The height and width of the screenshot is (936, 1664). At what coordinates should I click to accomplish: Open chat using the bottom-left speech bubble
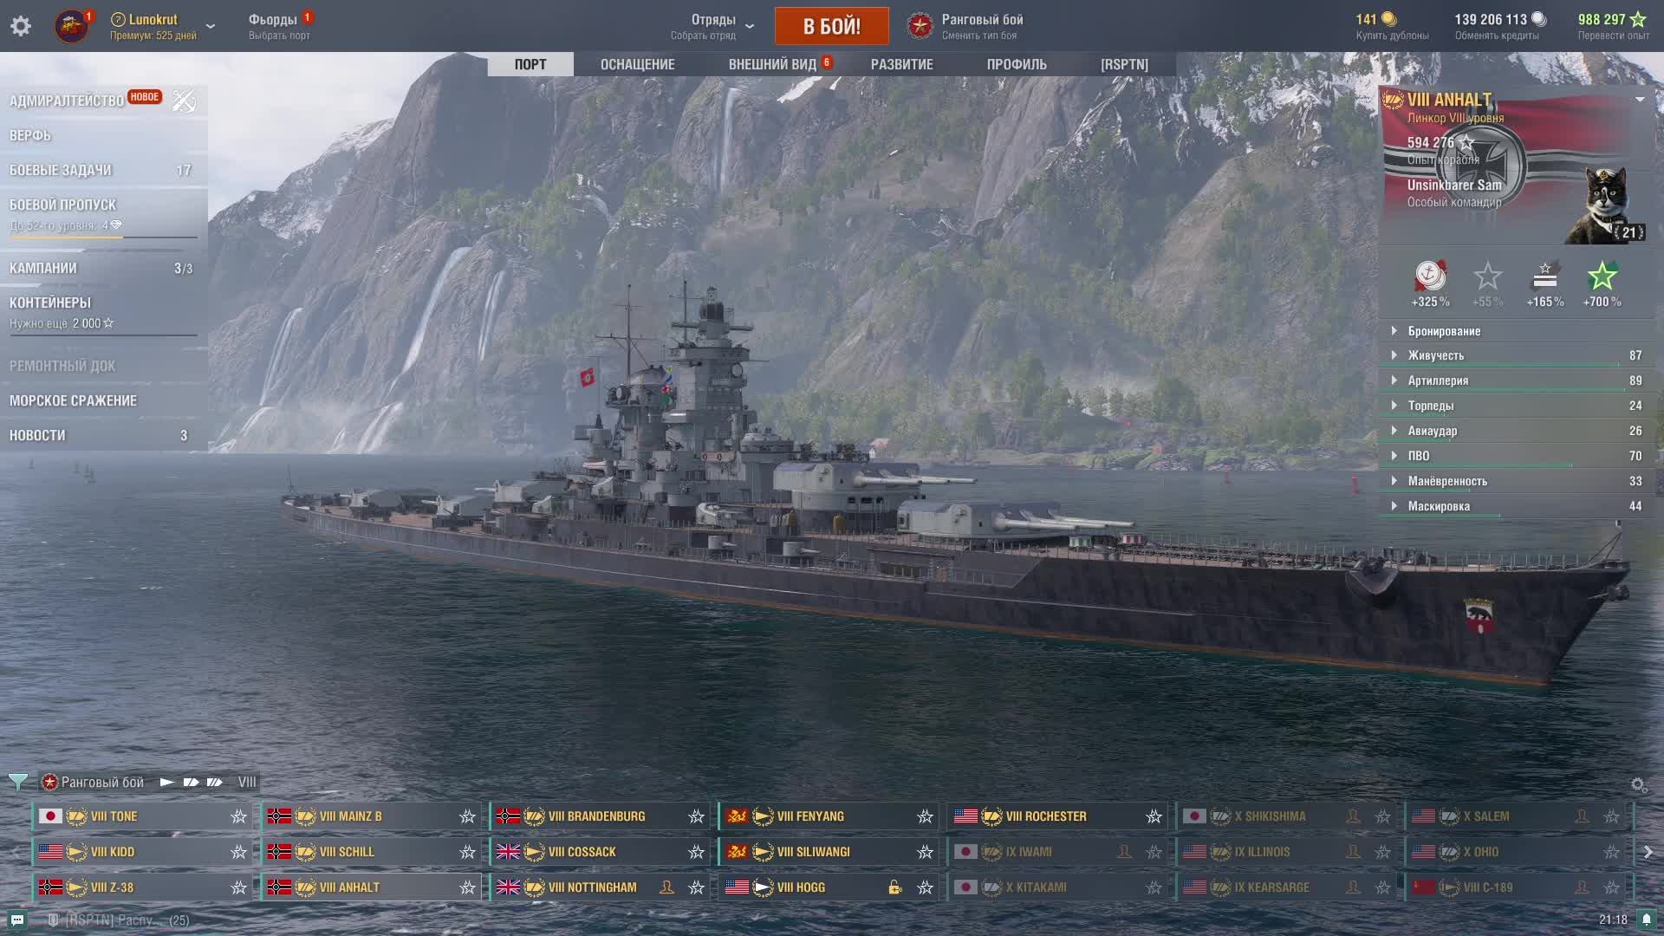pyautogui.click(x=17, y=920)
